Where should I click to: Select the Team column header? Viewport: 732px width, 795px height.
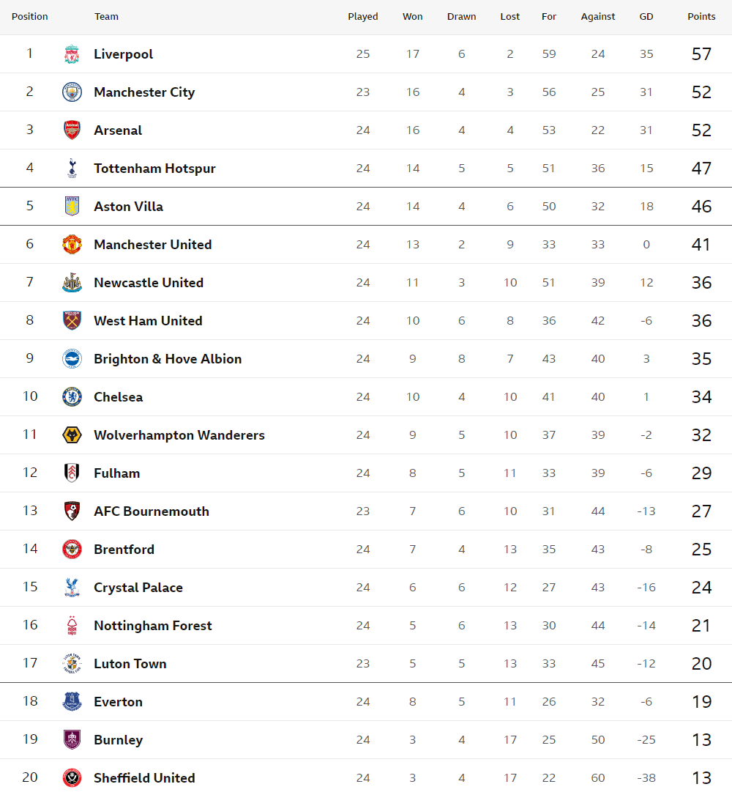point(106,17)
